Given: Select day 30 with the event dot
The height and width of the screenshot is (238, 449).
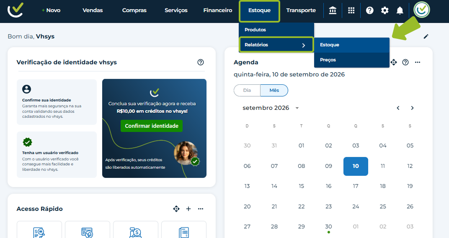Looking at the screenshot, I should [x=328, y=227].
